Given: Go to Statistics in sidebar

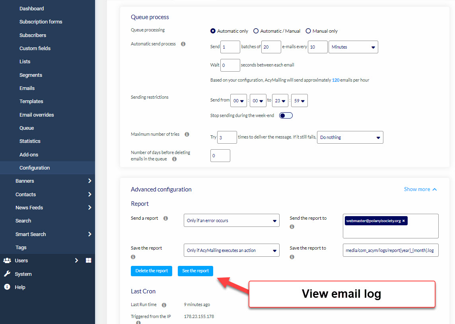Looking at the screenshot, I should click(x=30, y=141).
